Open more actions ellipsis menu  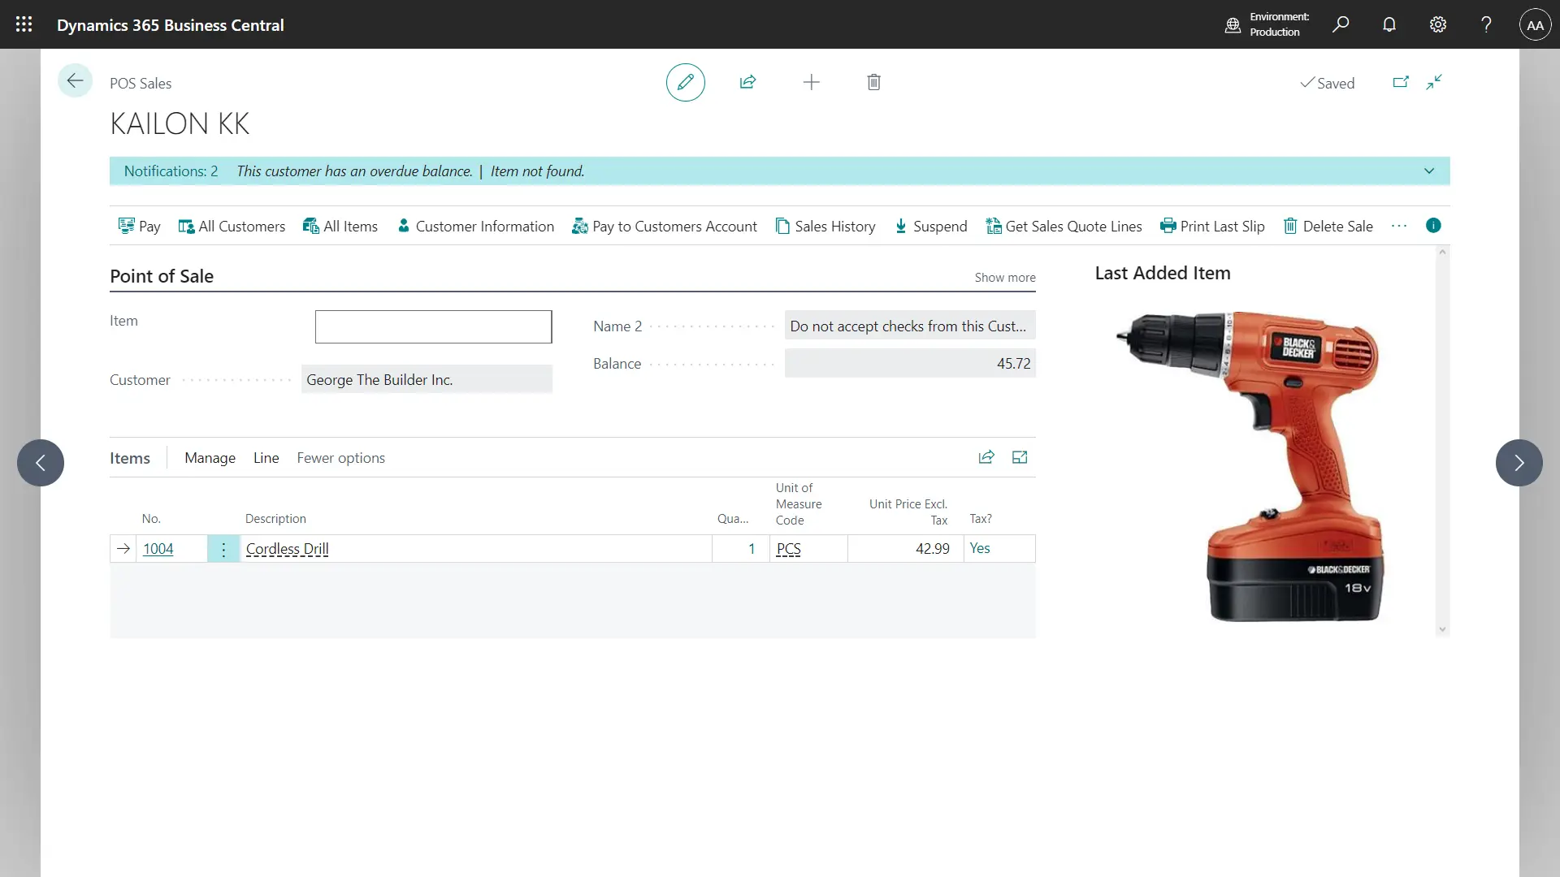[1398, 226]
